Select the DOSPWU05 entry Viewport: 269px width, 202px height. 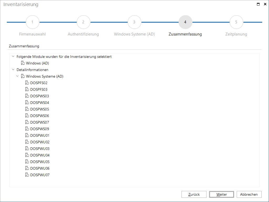tap(40, 162)
